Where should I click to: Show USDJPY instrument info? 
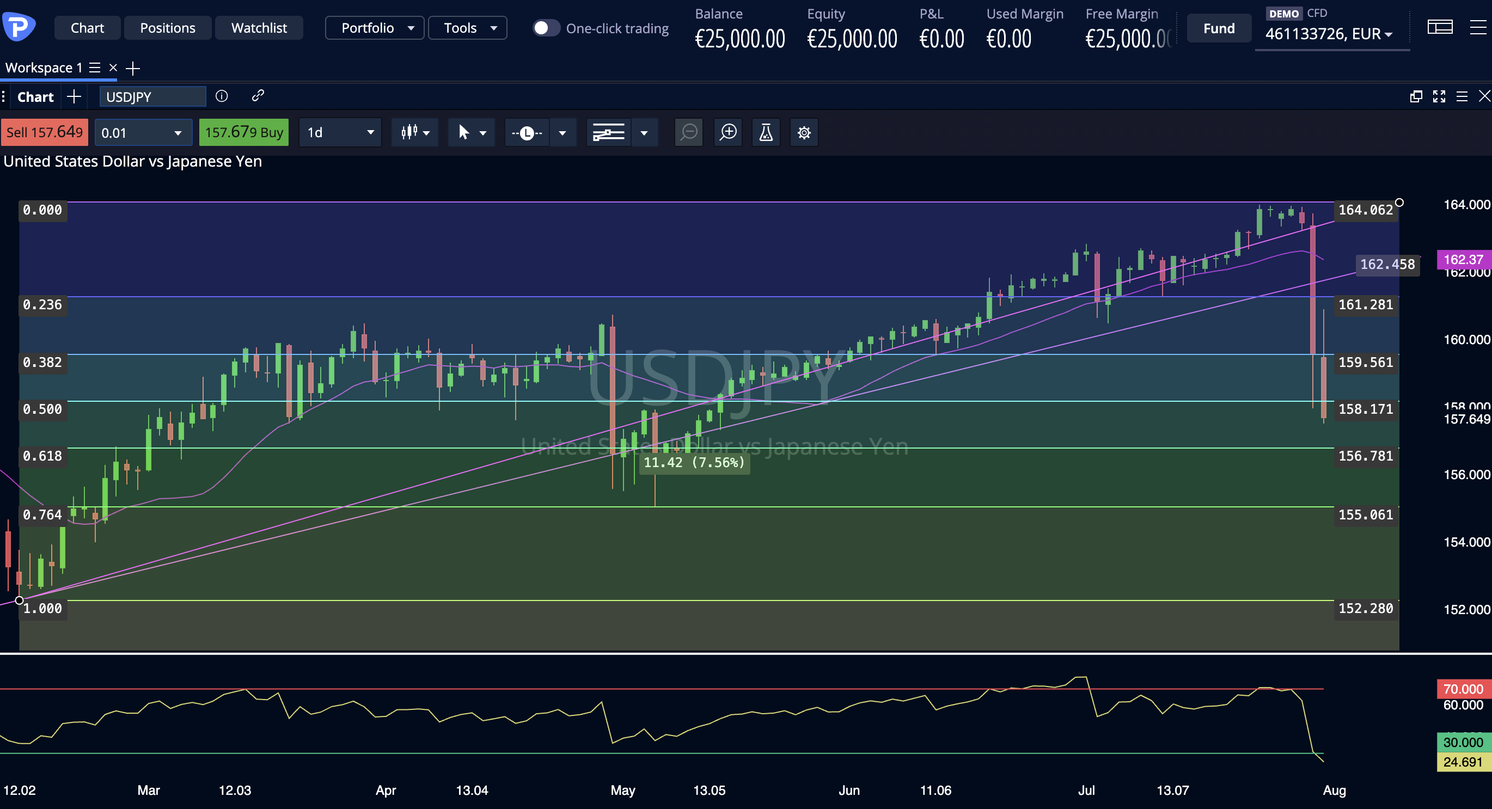click(x=221, y=96)
